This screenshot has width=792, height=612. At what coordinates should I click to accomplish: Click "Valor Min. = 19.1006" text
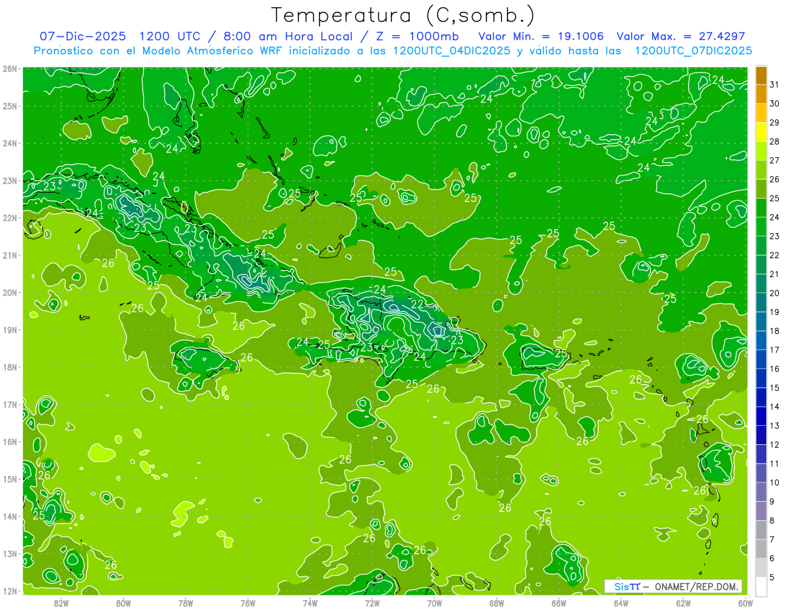click(x=541, y=36)
